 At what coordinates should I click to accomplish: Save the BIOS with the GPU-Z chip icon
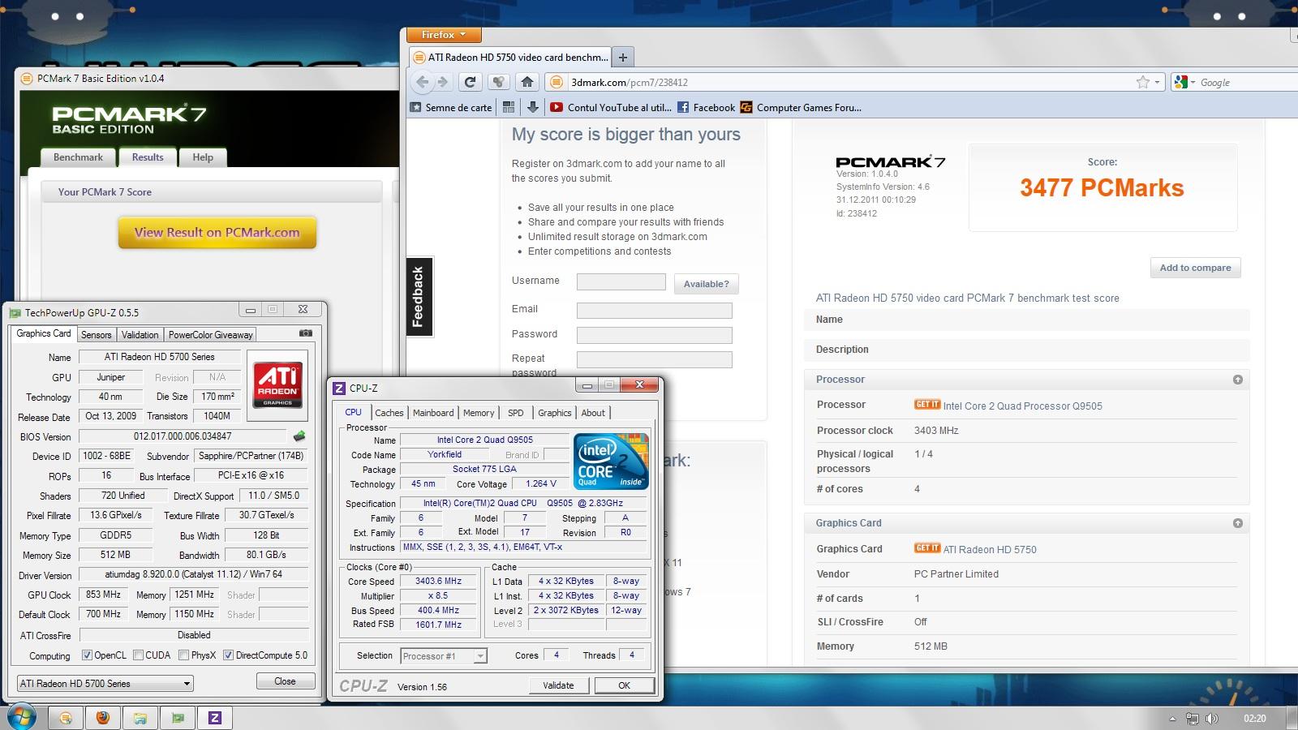[x=299, y=436]
